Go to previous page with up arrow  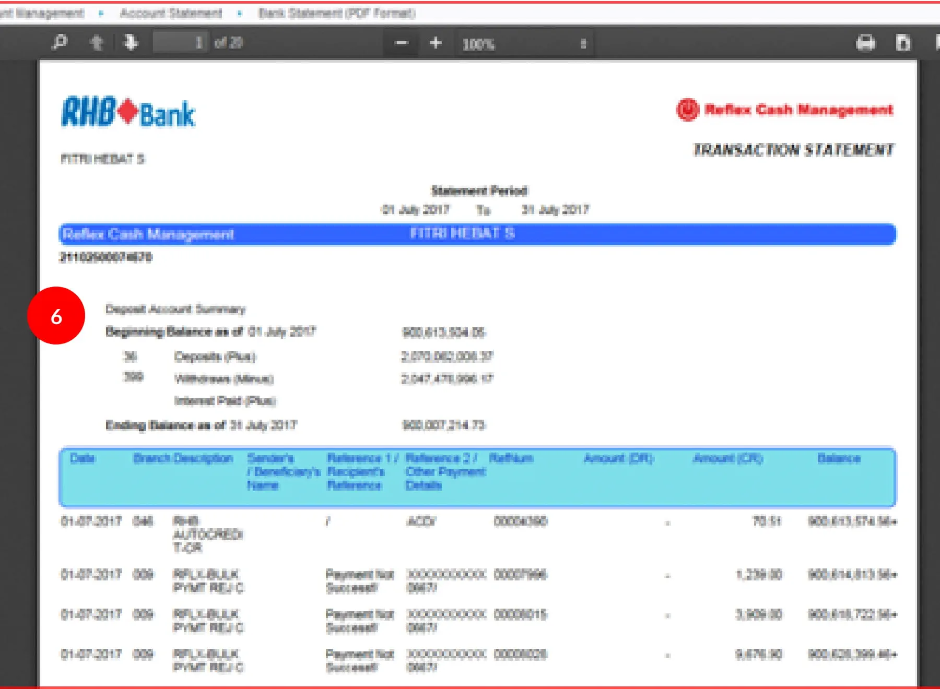(97, 42)
